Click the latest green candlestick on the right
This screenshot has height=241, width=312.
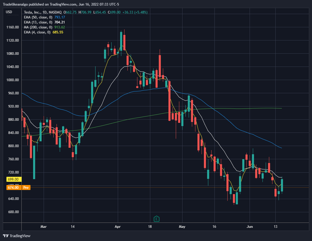pyautogui.click(x=282, y=185)
